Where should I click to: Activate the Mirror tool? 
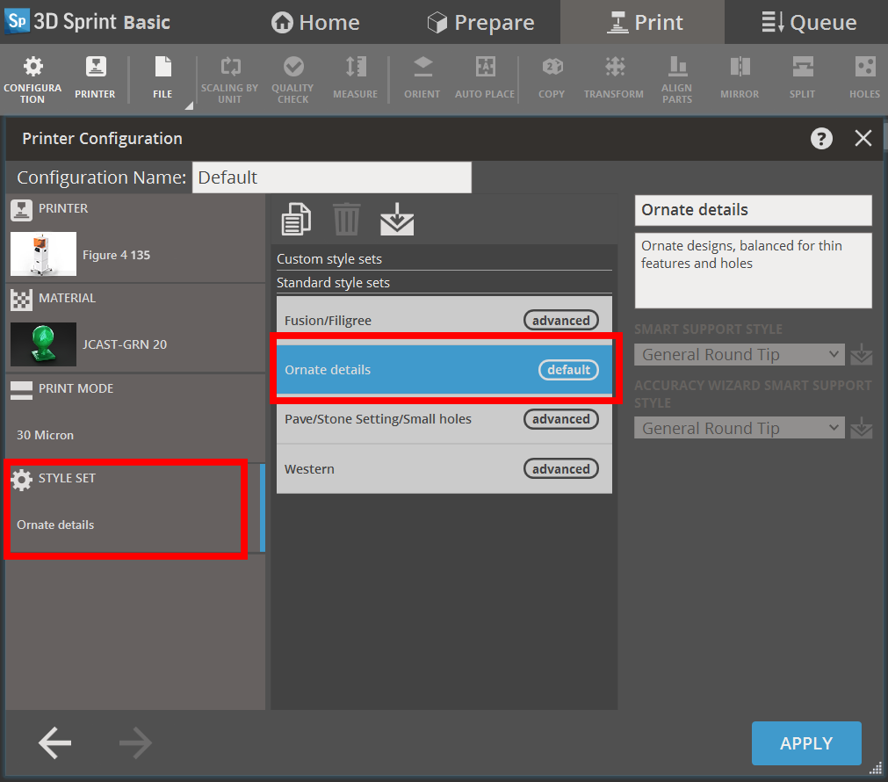click(x=739, y=77)
